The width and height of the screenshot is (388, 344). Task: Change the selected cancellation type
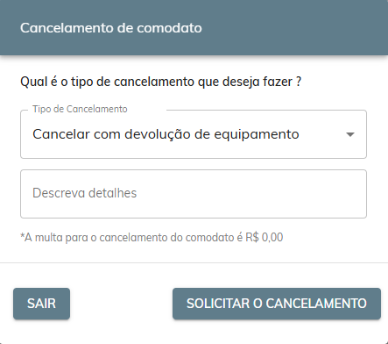(194, 134)
